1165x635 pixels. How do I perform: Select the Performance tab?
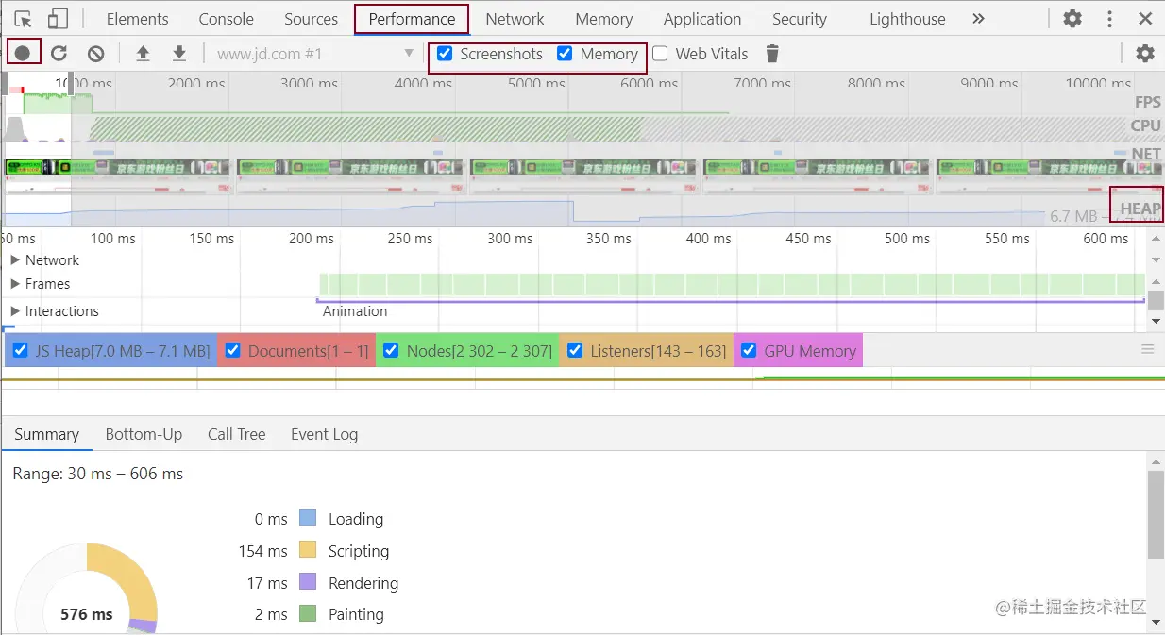(412, 19)
